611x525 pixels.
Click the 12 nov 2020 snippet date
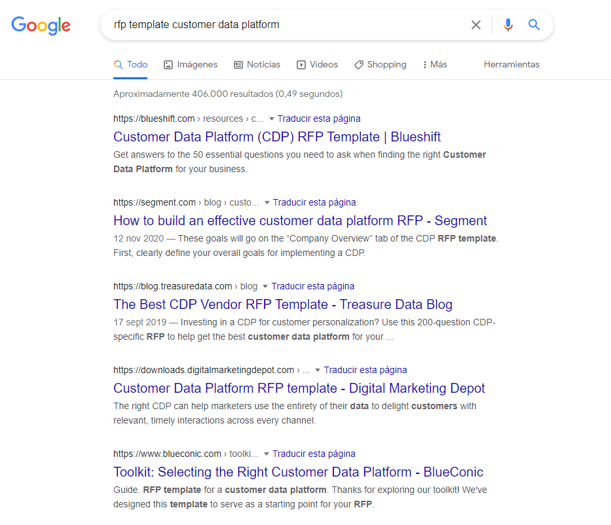point(138,238)
